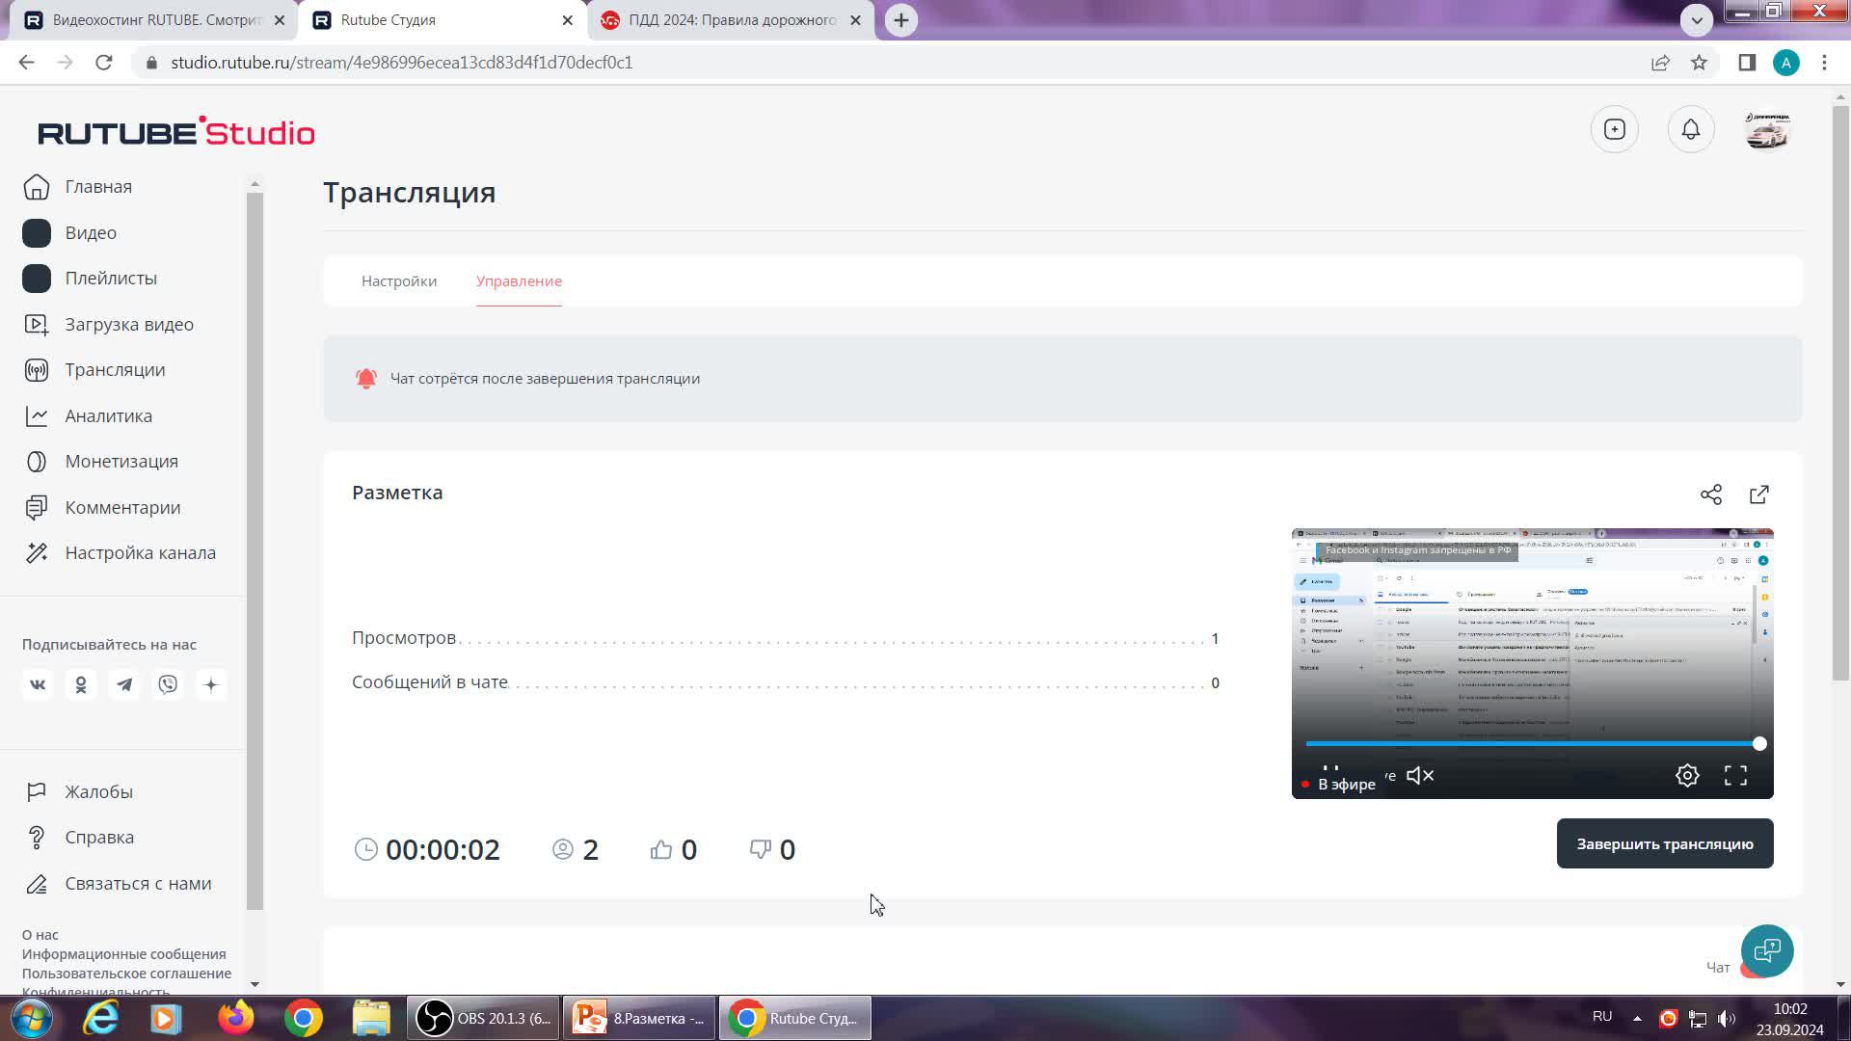Switch to the Настройки tab

click(399, 281)
